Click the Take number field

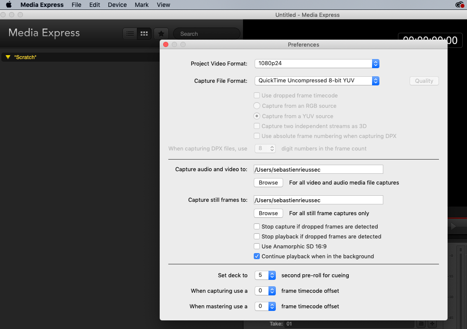point(349,324)
